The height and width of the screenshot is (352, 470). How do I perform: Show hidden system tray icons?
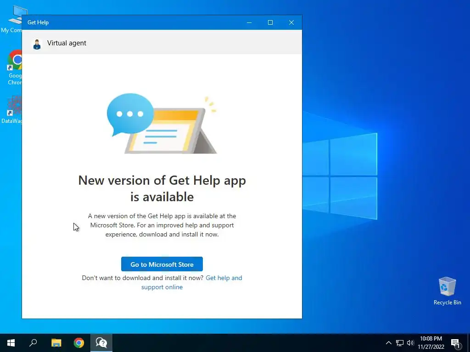(x=388, y=343)
